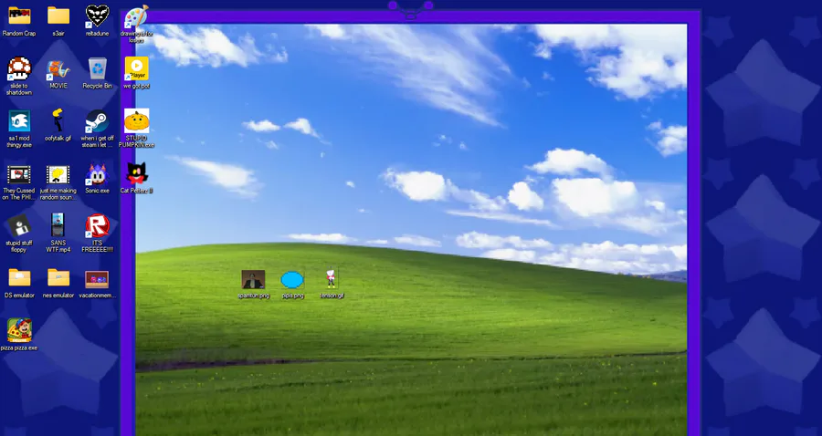
Task: Open the Recycle Bin
Action: 97,68
